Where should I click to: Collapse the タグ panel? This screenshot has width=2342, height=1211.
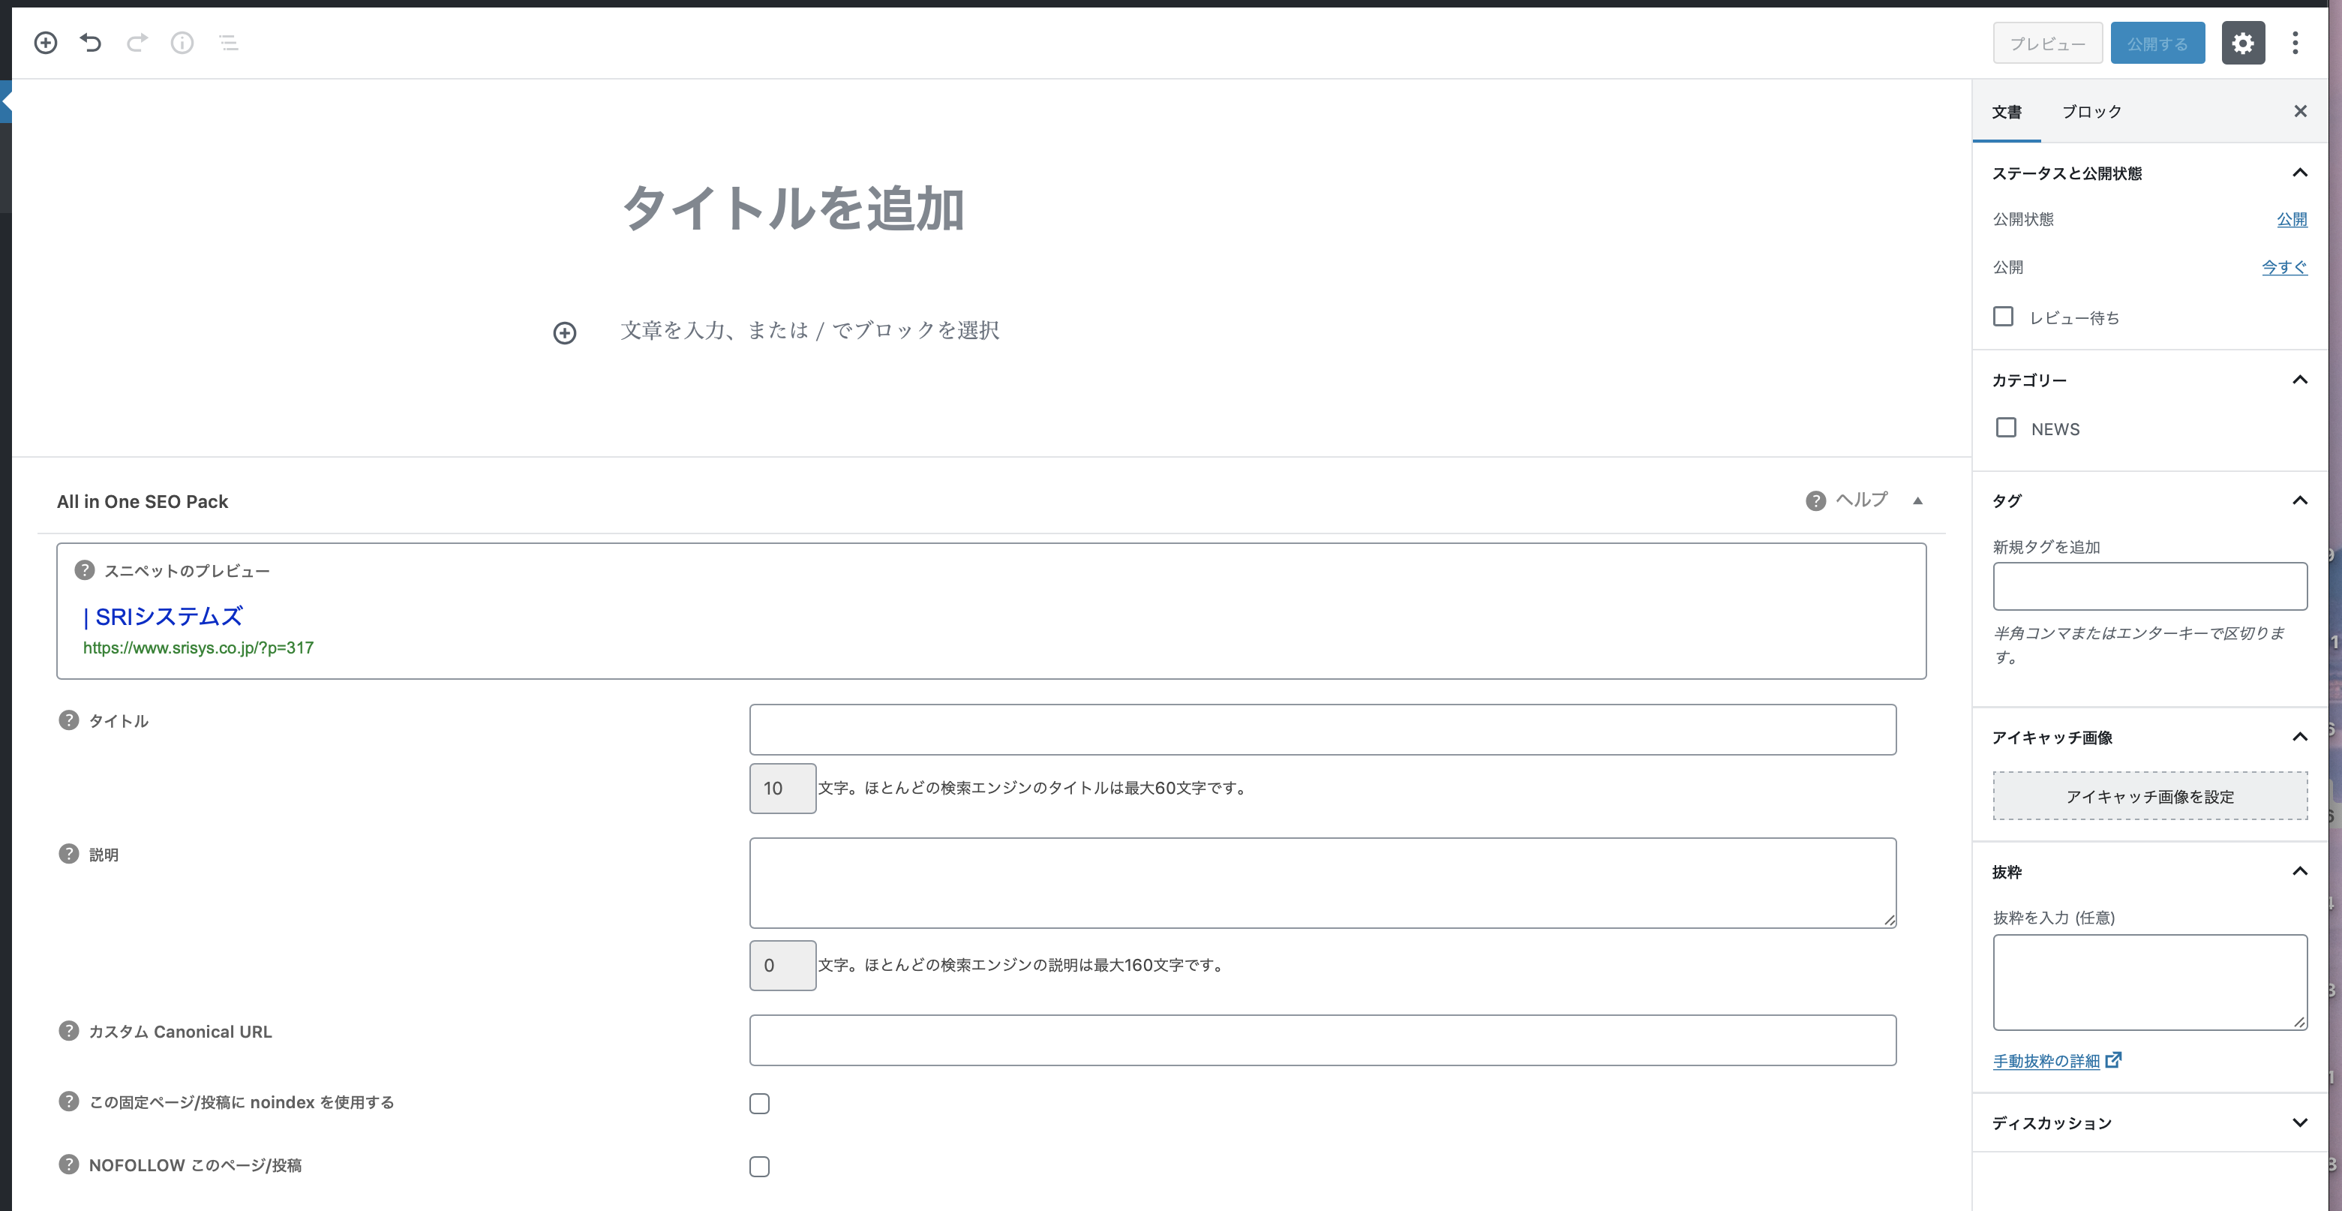2299,500
